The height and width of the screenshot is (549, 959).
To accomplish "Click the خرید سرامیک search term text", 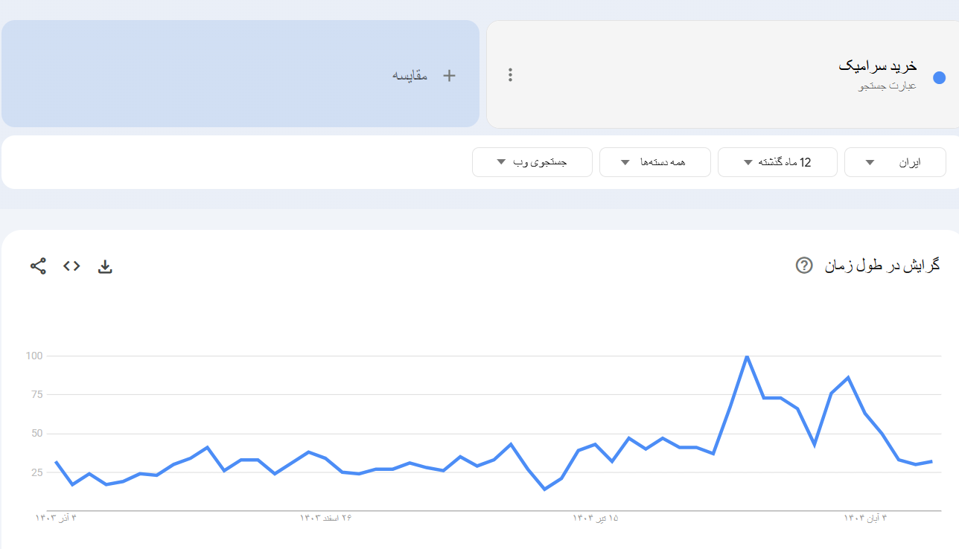I will pos(877,66).
